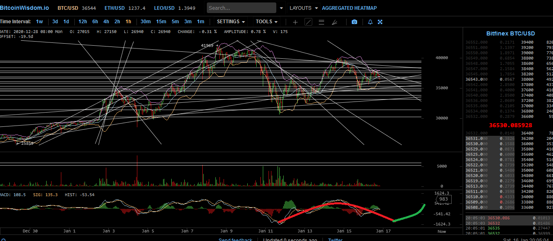Set chart interval to 5m
Image resolution: width=553 pixels, height=241 pixels.
(x=175, y=22)
